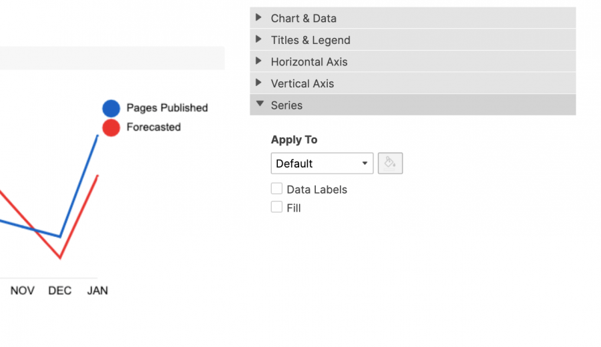Image resolution: width=601 pixels, height=347 pixels.
Task: Expand the Vertical Axis section
Action: (x=303, y=83)
